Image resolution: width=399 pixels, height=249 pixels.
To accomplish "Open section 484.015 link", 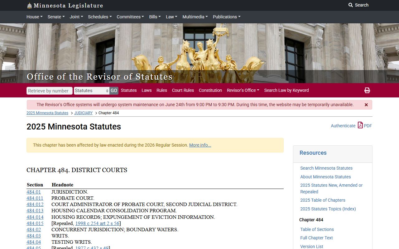I will 35,223.
